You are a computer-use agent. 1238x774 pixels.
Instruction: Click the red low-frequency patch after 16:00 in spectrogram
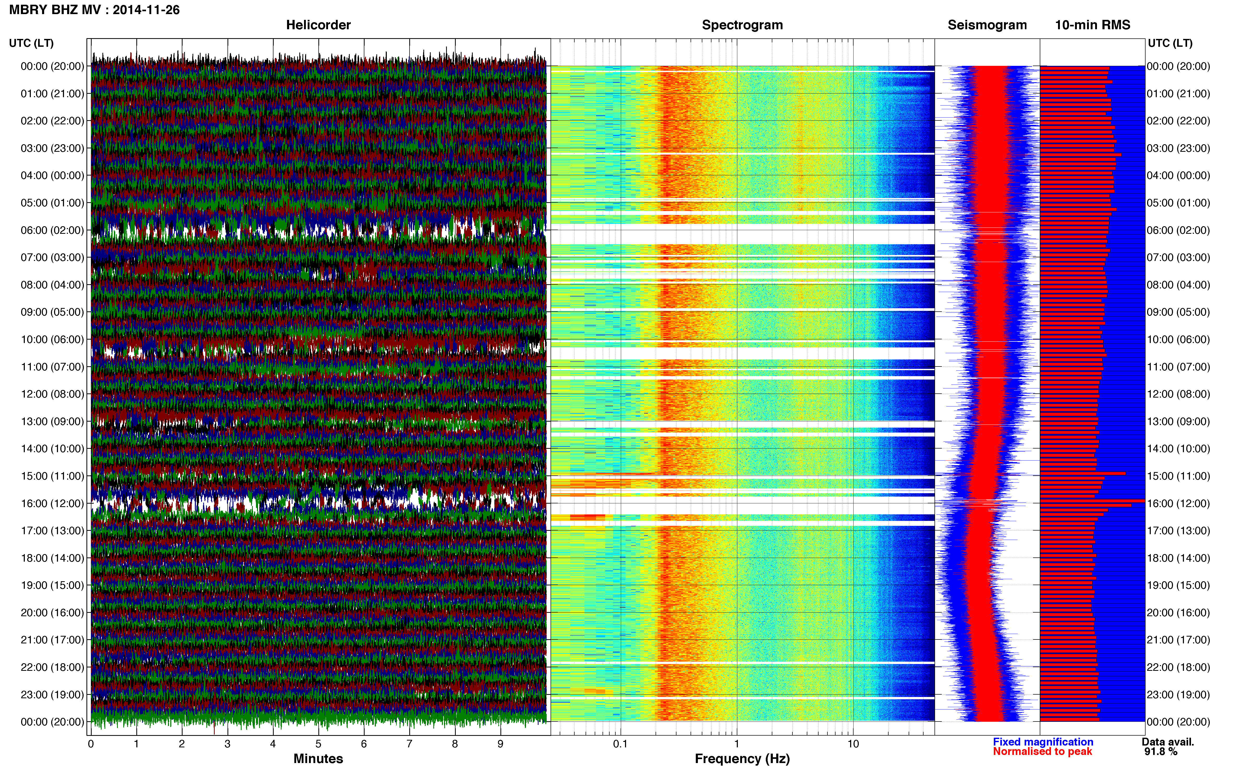tap(587, 517)
